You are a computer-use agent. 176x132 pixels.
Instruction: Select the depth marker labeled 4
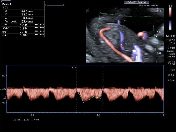click(x=159, y=11)
